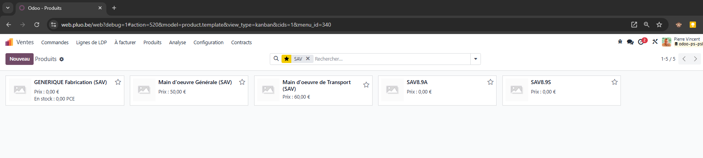703x158 pixels.
Task: Open the Ventes app home icon
Action: coord(9,42)
